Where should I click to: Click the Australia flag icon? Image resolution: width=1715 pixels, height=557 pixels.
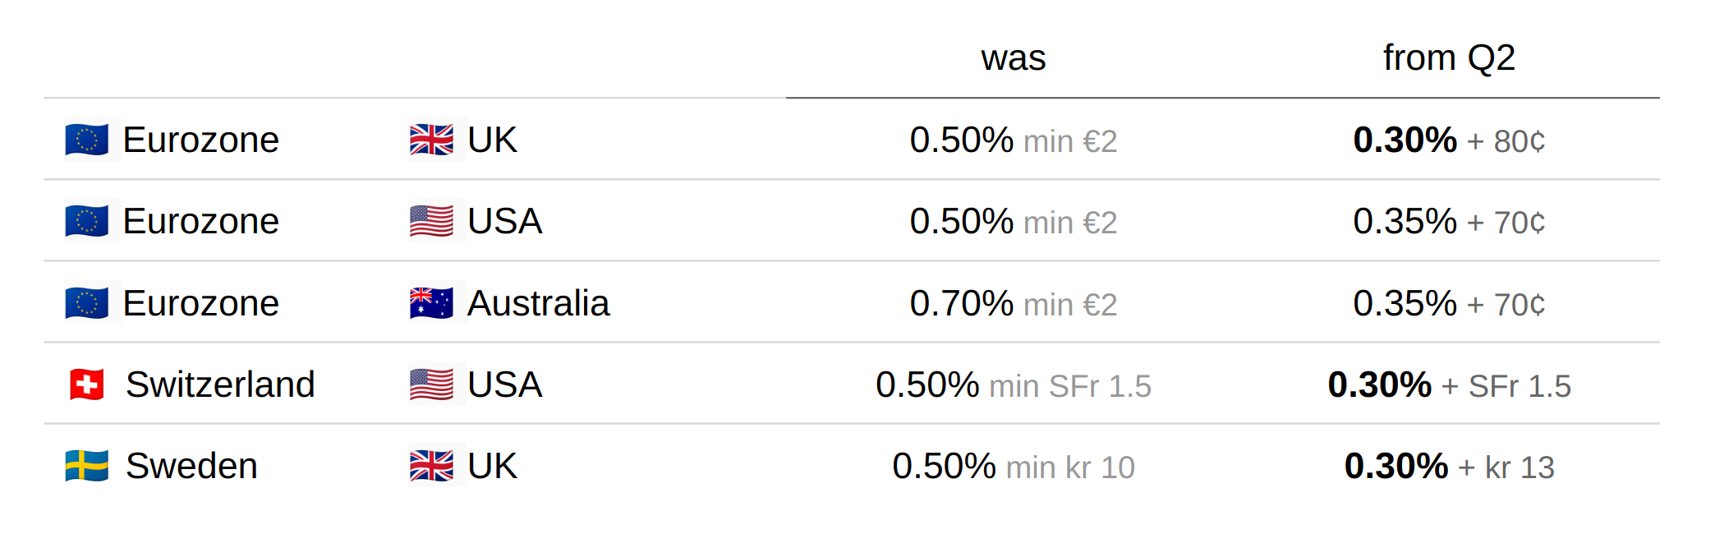(431, 303)
